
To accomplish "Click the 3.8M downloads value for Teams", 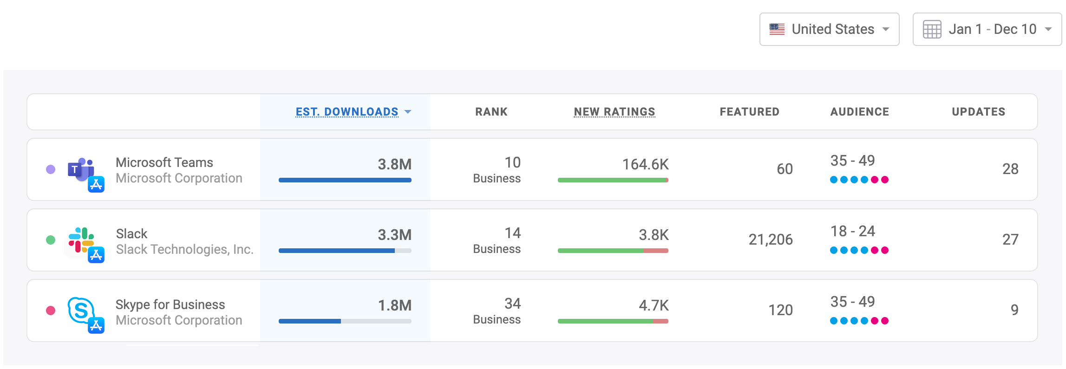I will pos(395,164).
